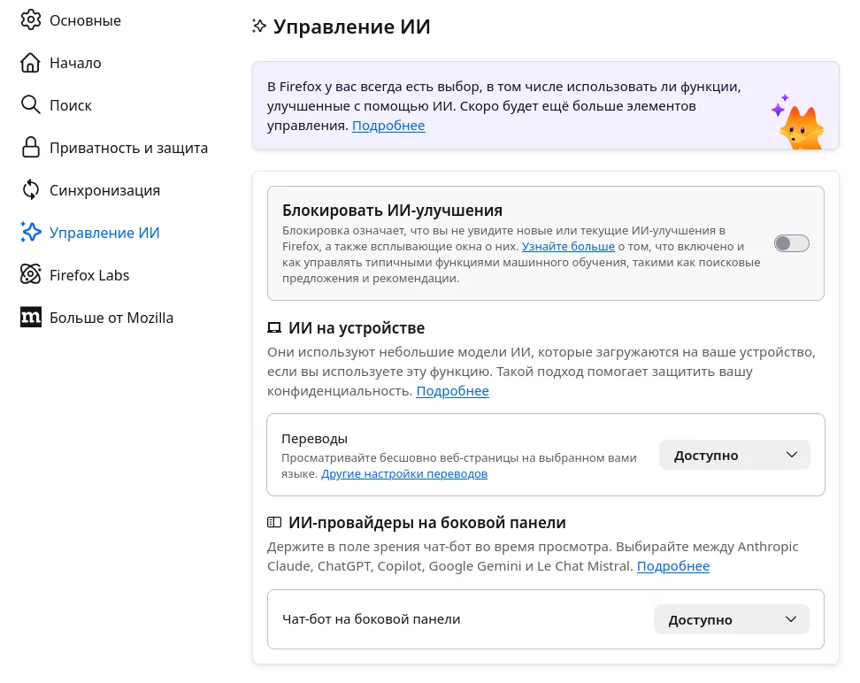Click the Firefox Labs atom icon

[31, 275]
